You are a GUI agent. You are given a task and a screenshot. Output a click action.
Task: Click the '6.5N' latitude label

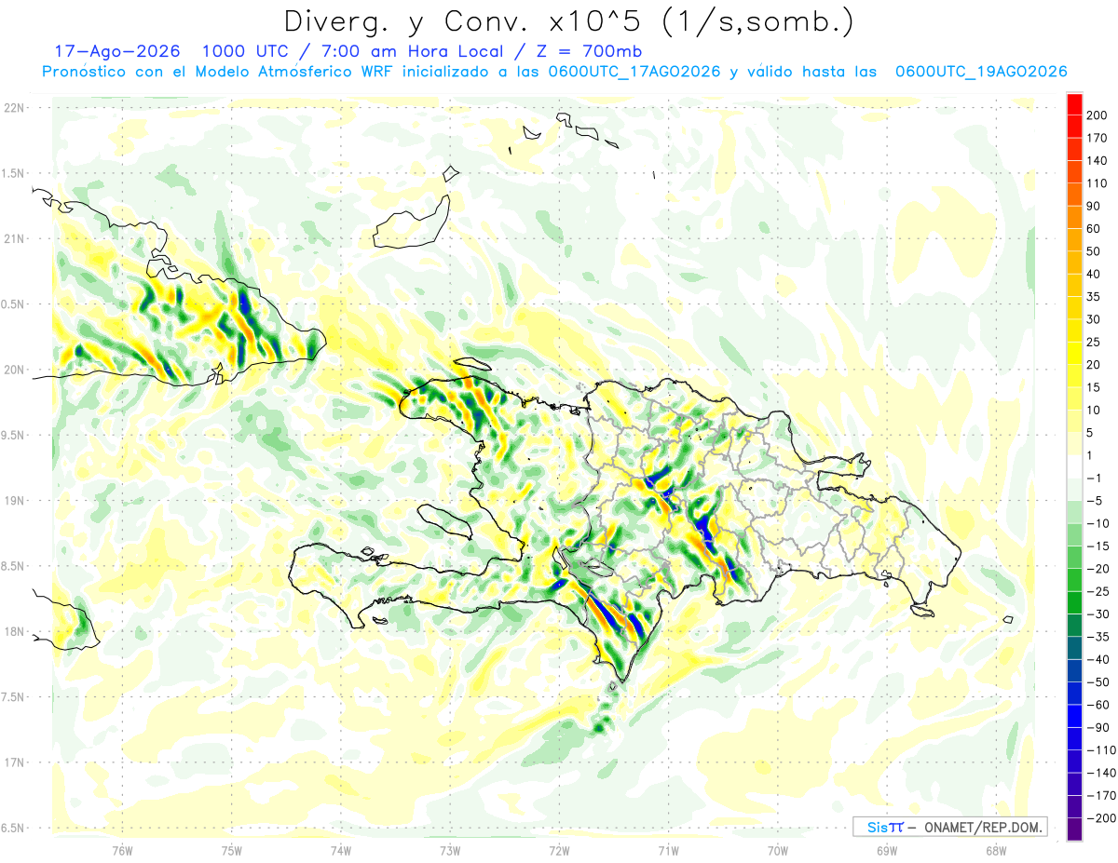[x=13, y=828]
